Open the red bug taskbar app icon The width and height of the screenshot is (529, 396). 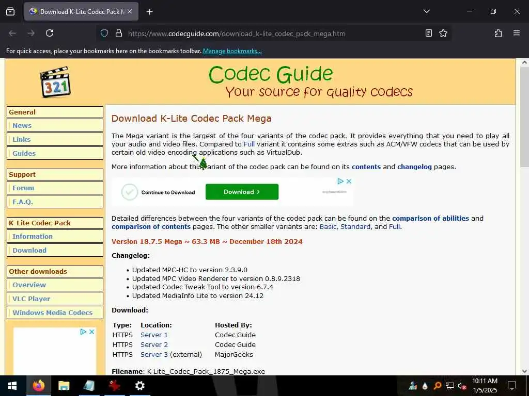114,386
